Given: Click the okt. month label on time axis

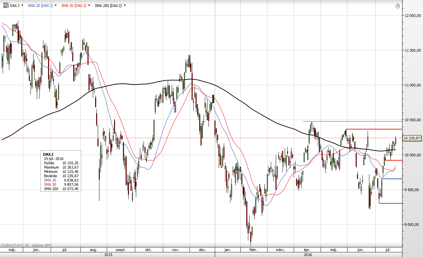Looking at the screenshot, I should coord(148,249).
